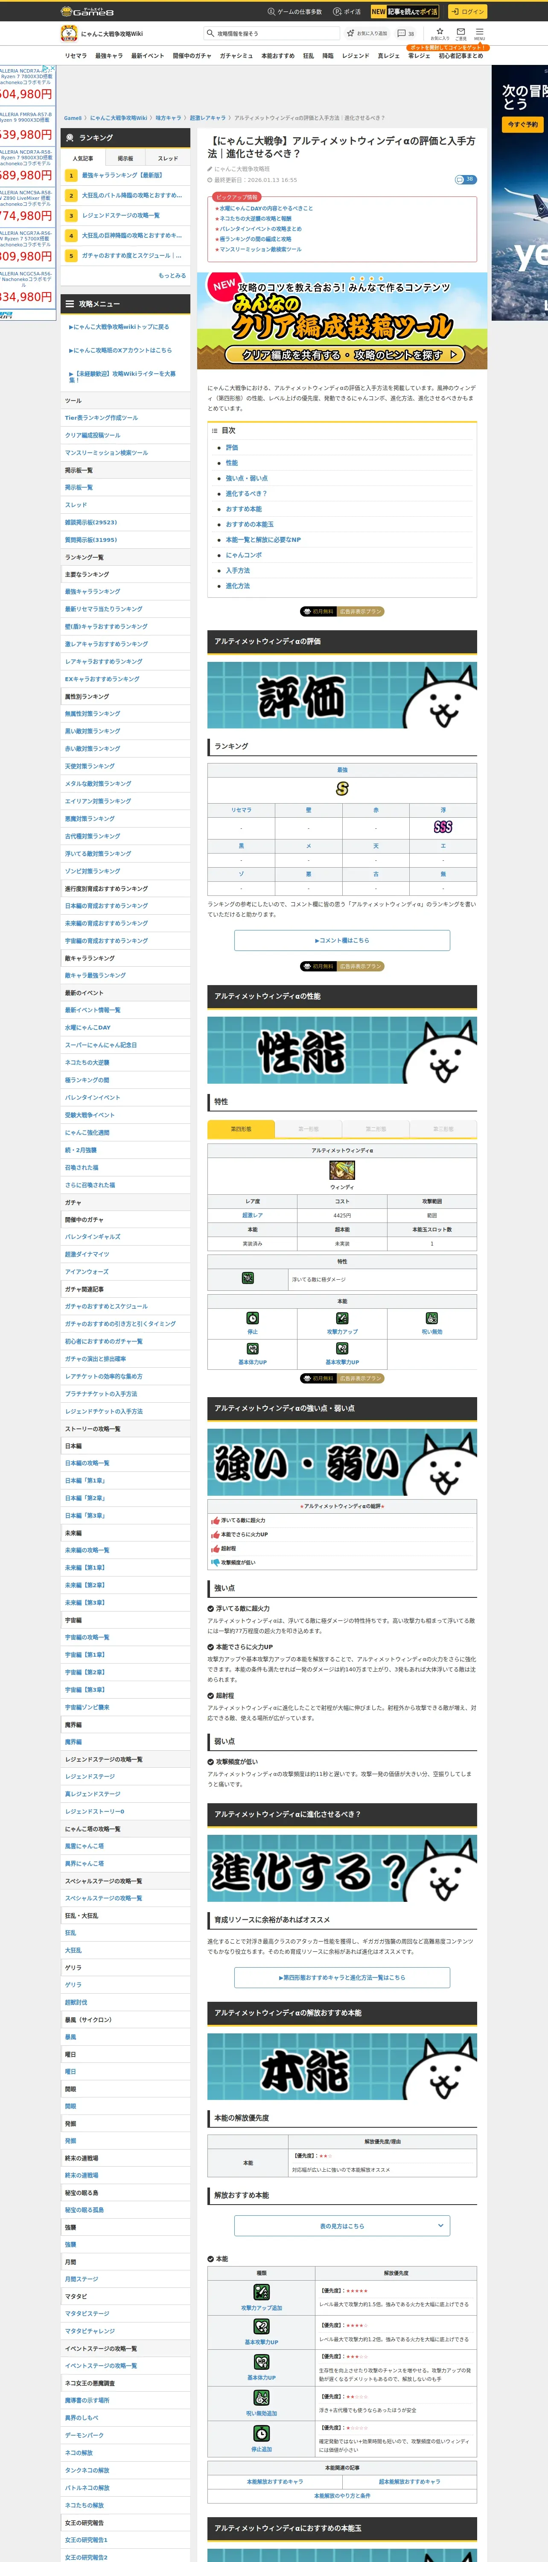Click the 呪い無効追加 icon in priority table
This screenshot has width=548, height=2562.
(262, 2398)
